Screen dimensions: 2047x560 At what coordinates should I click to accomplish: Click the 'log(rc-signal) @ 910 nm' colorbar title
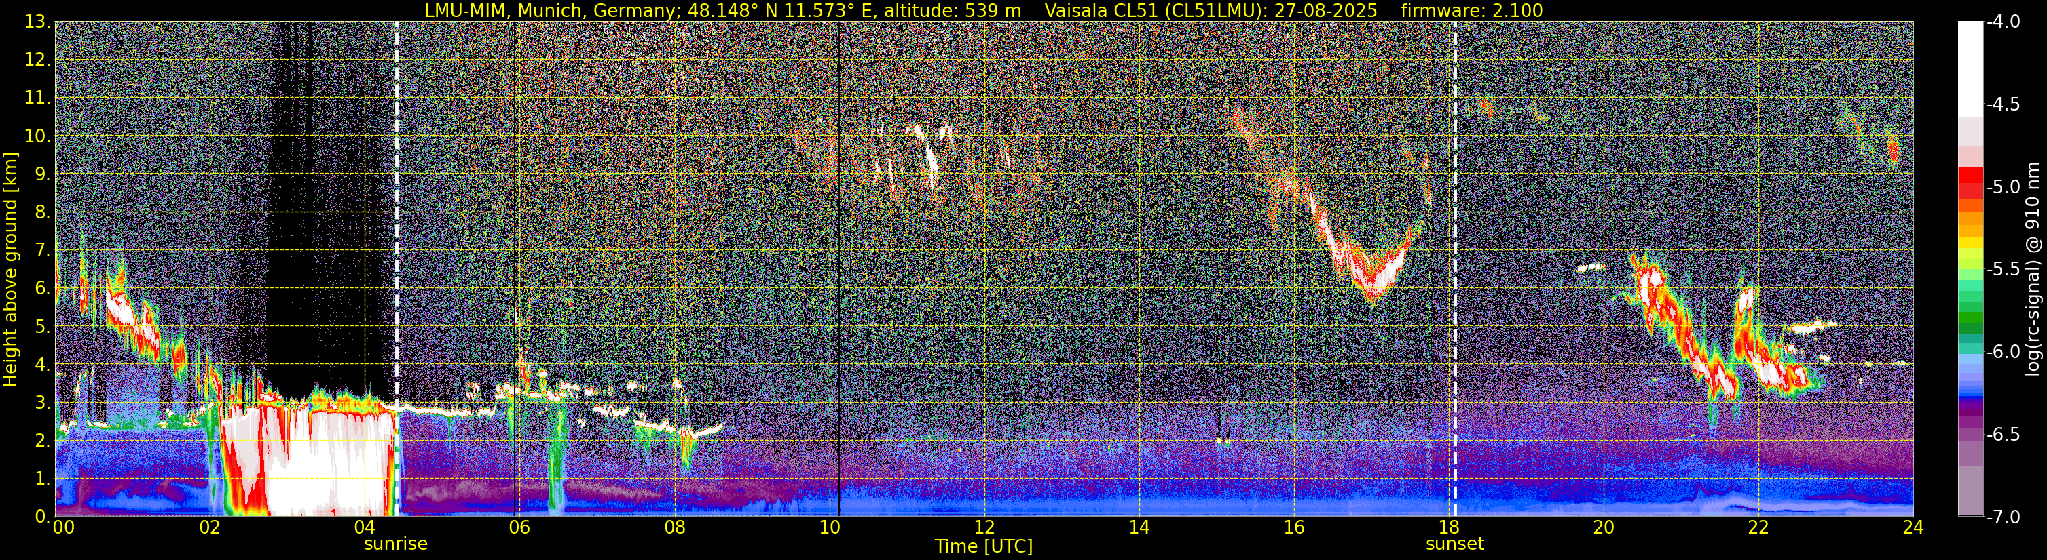tap(2033, 269)
